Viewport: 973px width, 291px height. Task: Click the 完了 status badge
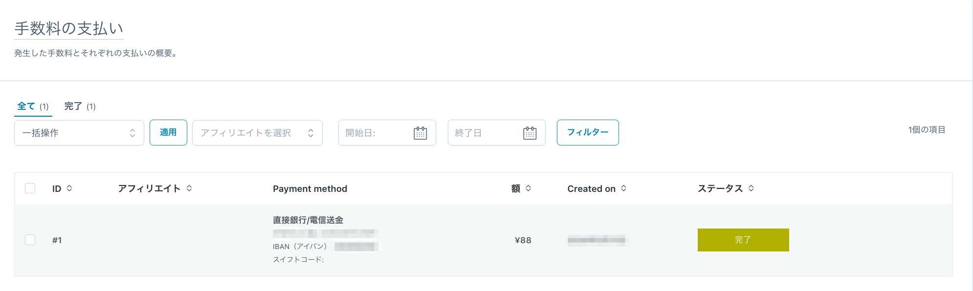pyautogui.click(x=743, y=240)
